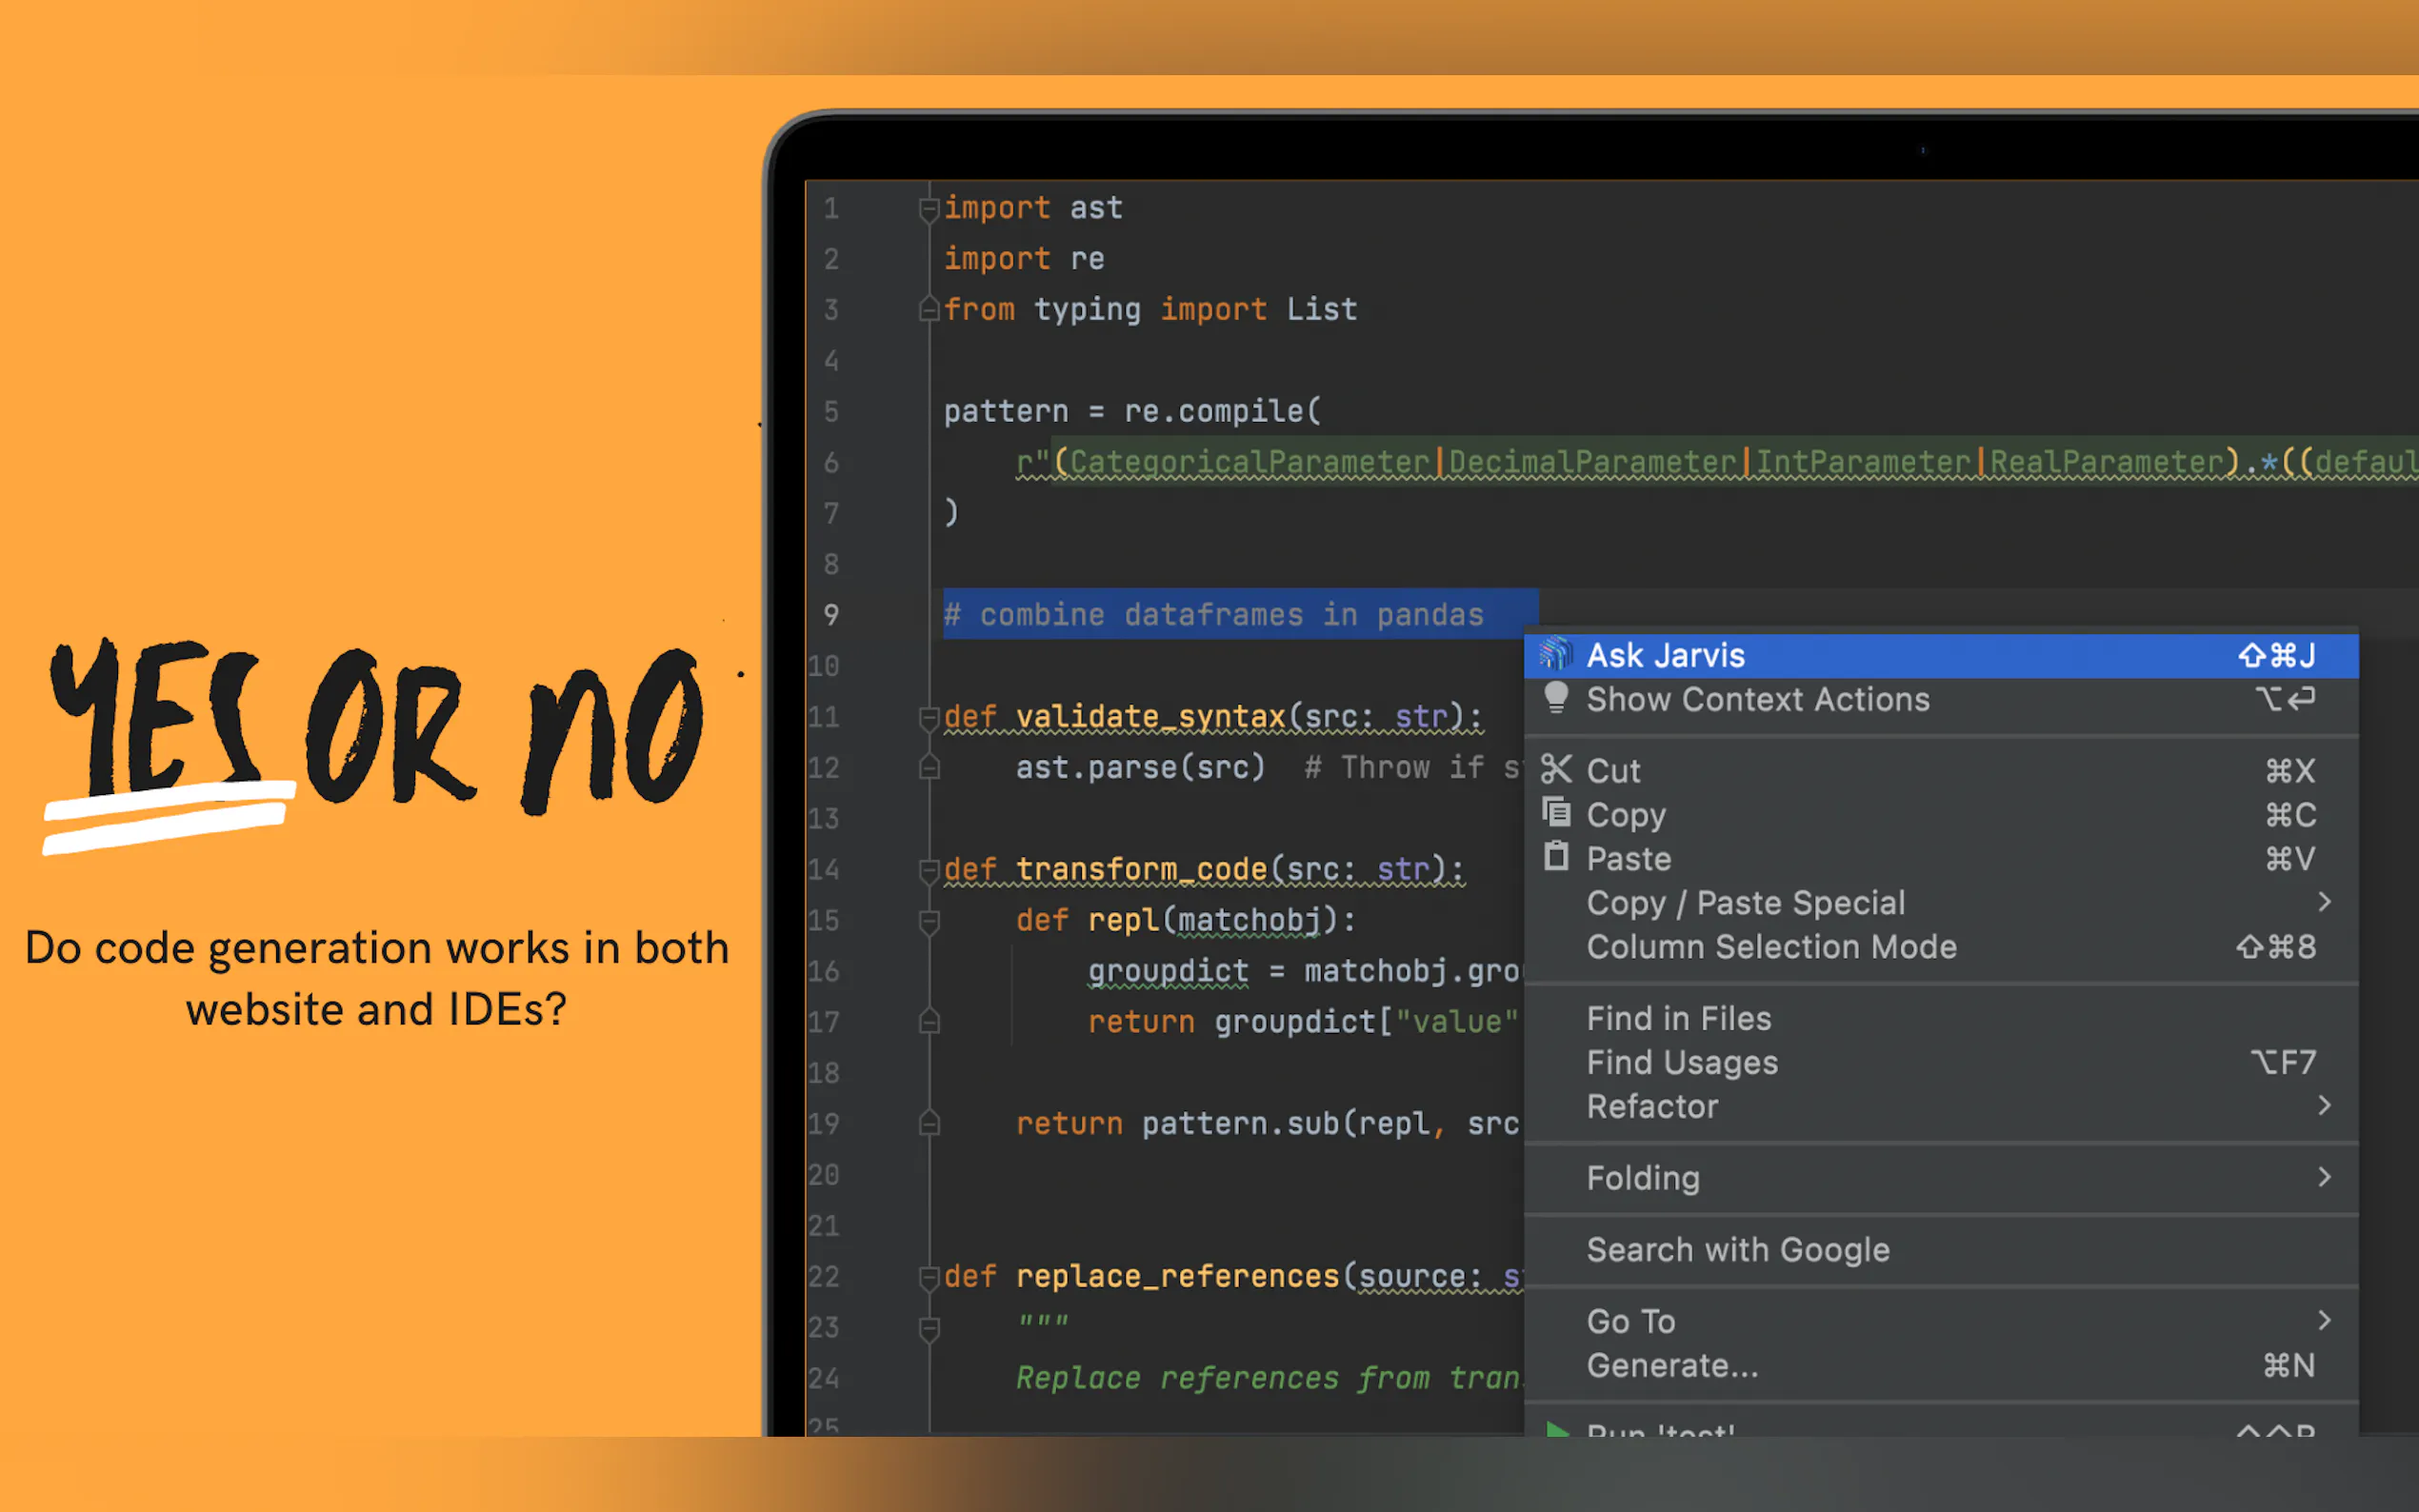Select Search with Google menu entry

pyautogui.click(x=1737, y=1249)
